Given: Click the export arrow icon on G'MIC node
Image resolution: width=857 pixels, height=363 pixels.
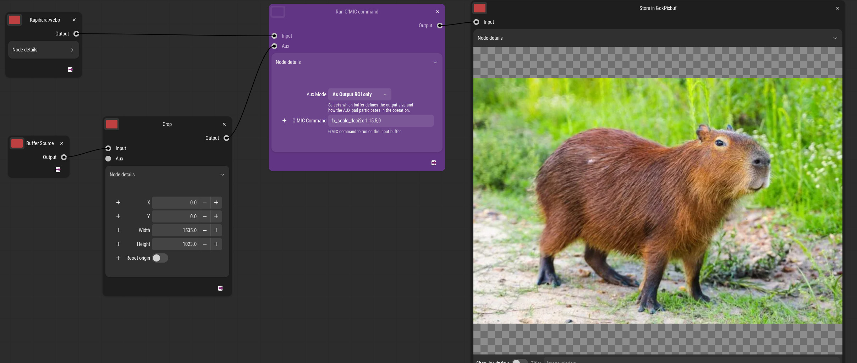Looking at the screenshot, I should click(x=434, y=163).
